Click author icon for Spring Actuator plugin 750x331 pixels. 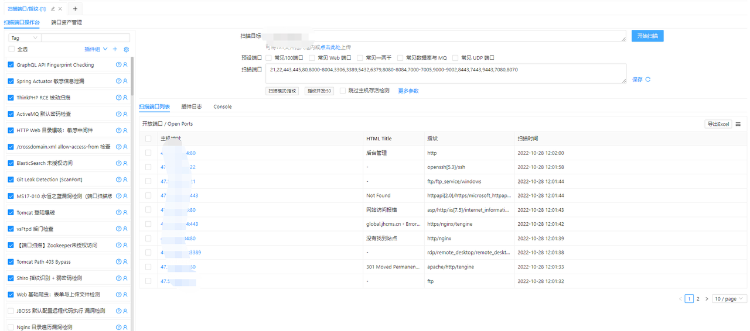[125, 81]
